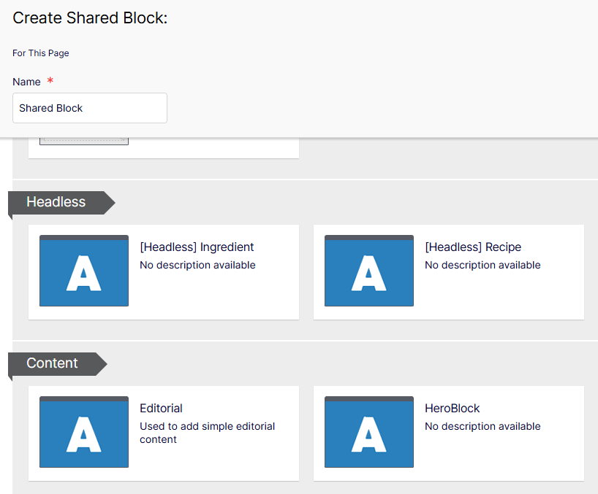
Task: Open the "Editorial" block type title
Action: tap(161, 409)
